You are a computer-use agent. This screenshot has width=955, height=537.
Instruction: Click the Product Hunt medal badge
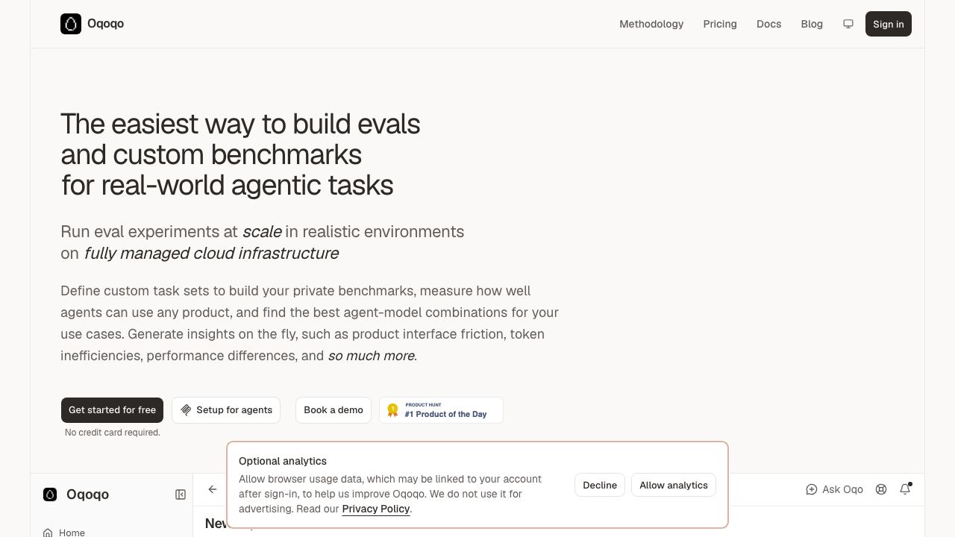coord(441,410)
